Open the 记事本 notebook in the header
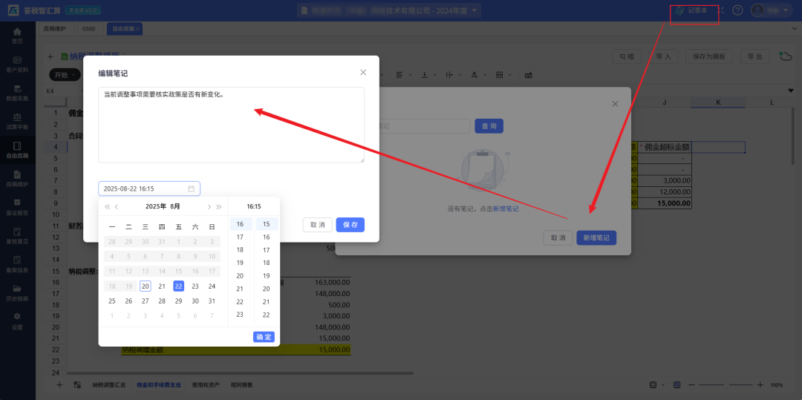802x400 pixels. pos(691,10)
